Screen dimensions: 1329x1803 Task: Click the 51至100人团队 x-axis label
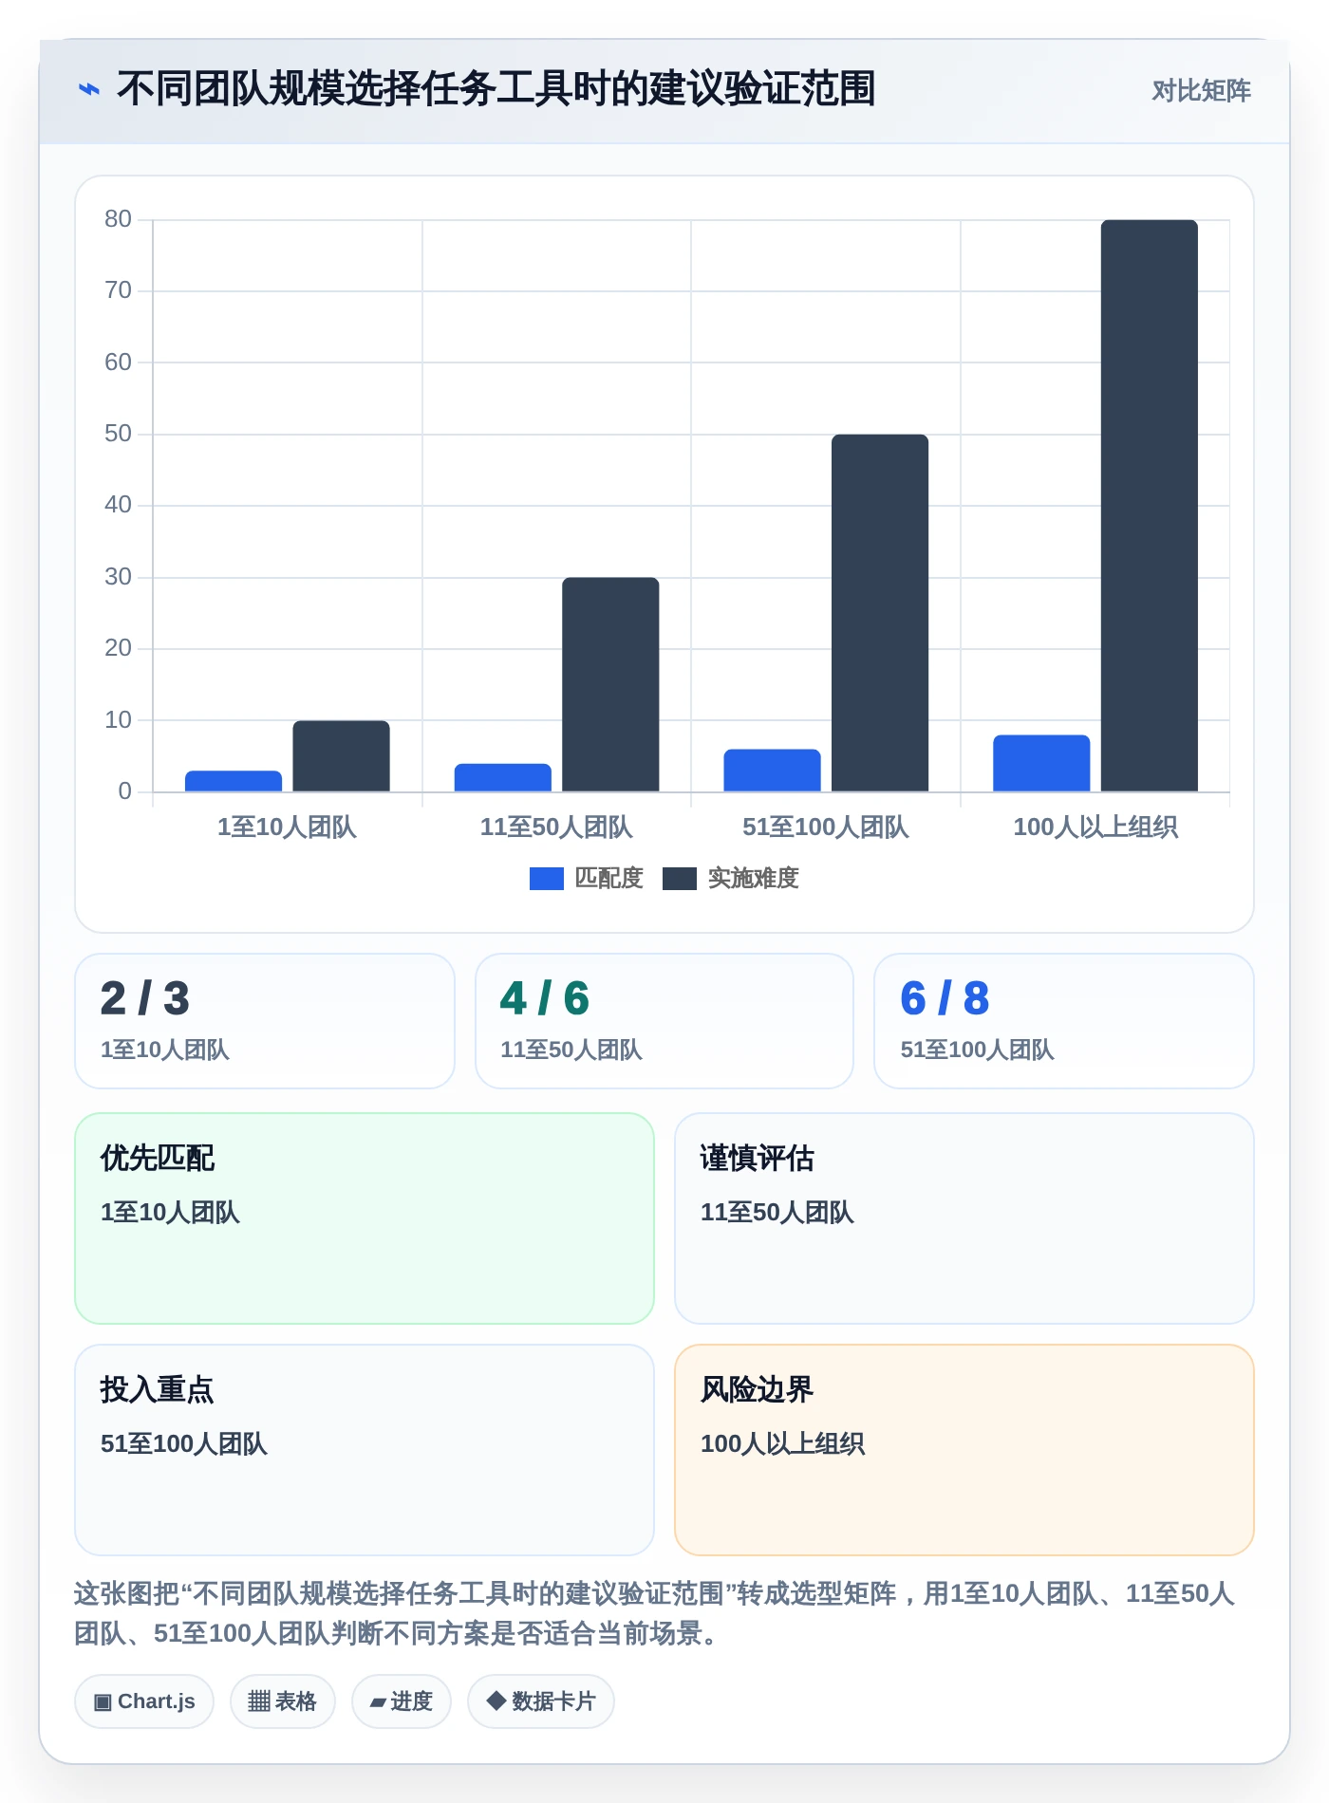pyautogui.click(x=826, y=827)
